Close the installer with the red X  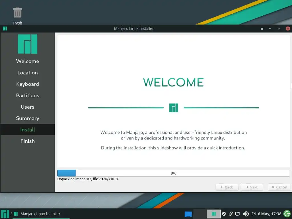288,29
